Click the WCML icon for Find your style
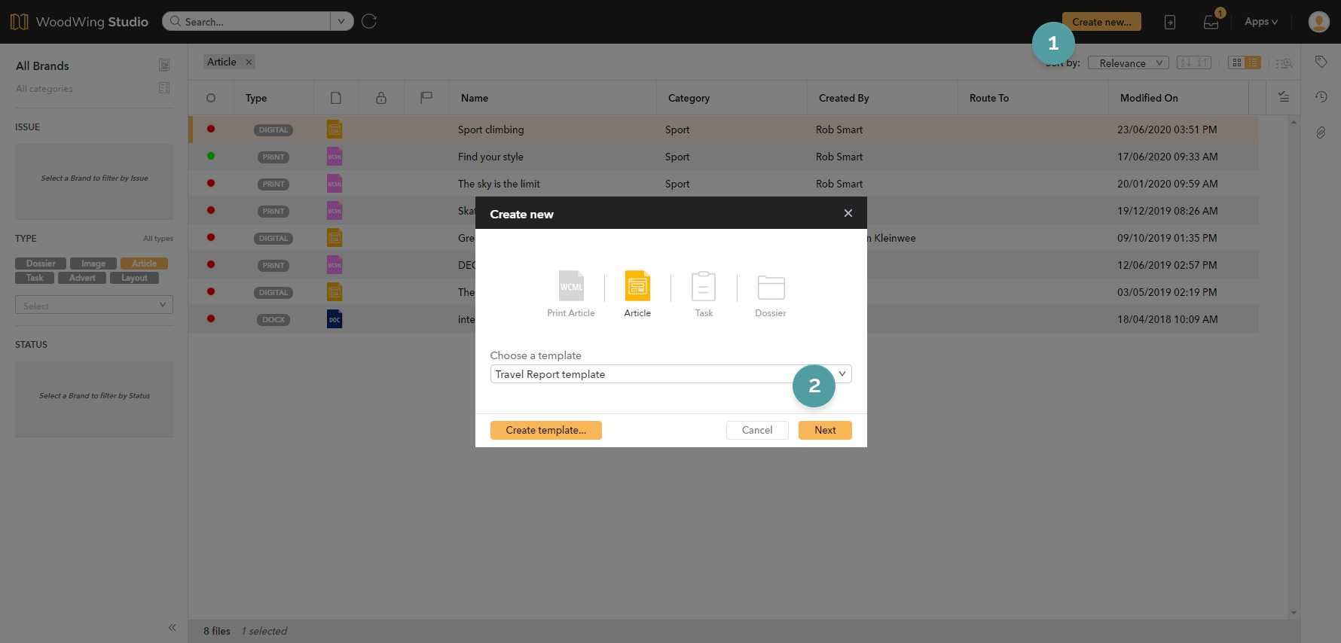 [334, 157]
